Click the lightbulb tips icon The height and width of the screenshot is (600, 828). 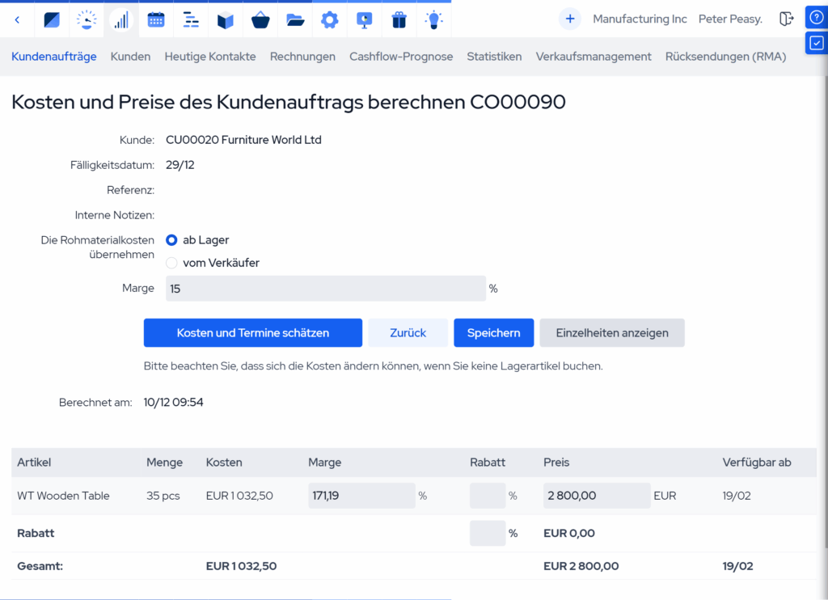tap(434, 19)
